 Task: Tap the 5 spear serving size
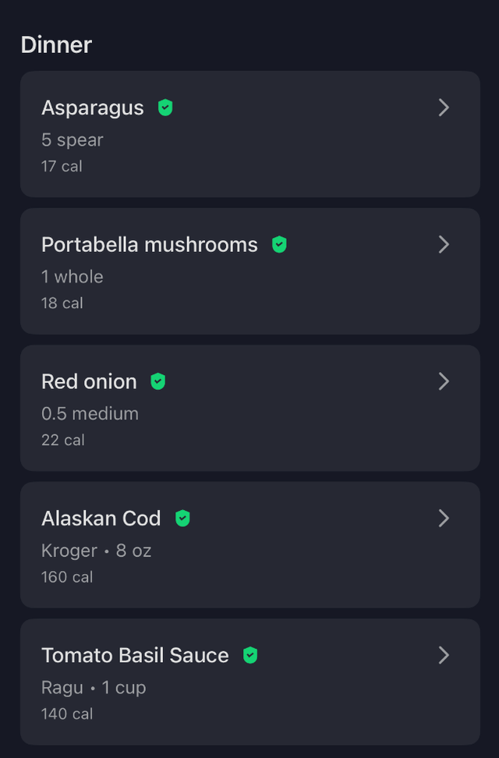coord(73,140)
